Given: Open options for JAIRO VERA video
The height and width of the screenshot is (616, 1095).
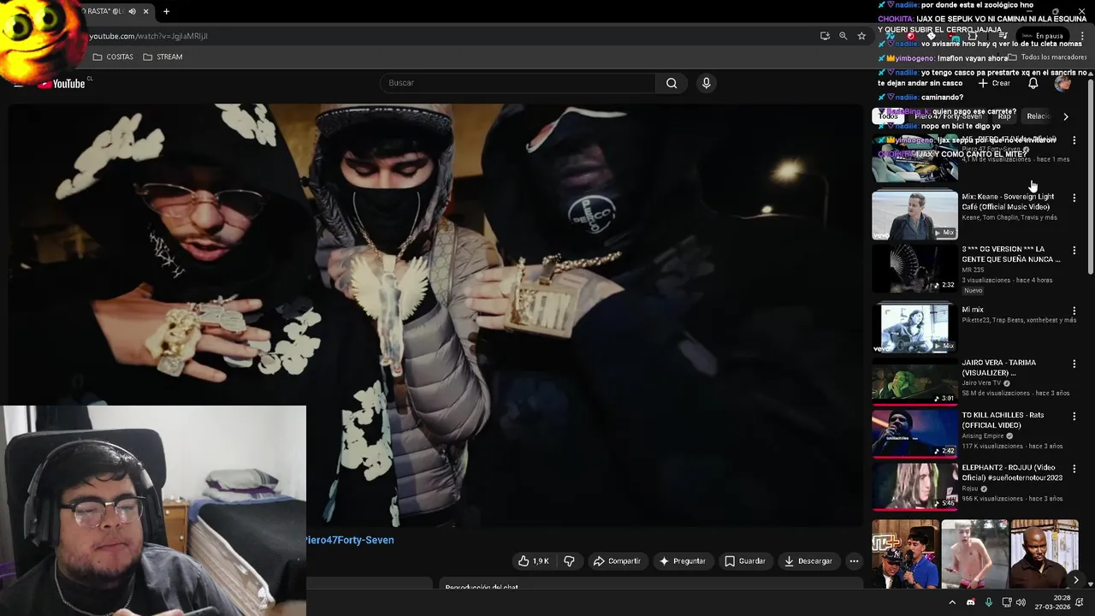Looking at the screenshot, I should [1074, 364].
